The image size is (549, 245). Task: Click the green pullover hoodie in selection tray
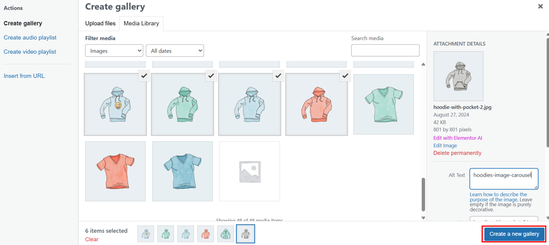point(165,234)
